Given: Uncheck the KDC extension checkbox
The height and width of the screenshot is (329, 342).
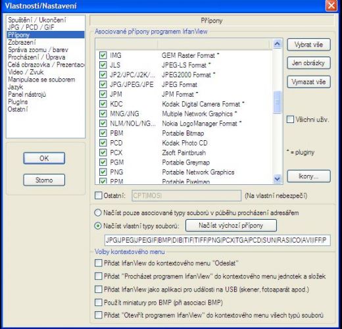Looking at the screenshot, I should 103,104.
